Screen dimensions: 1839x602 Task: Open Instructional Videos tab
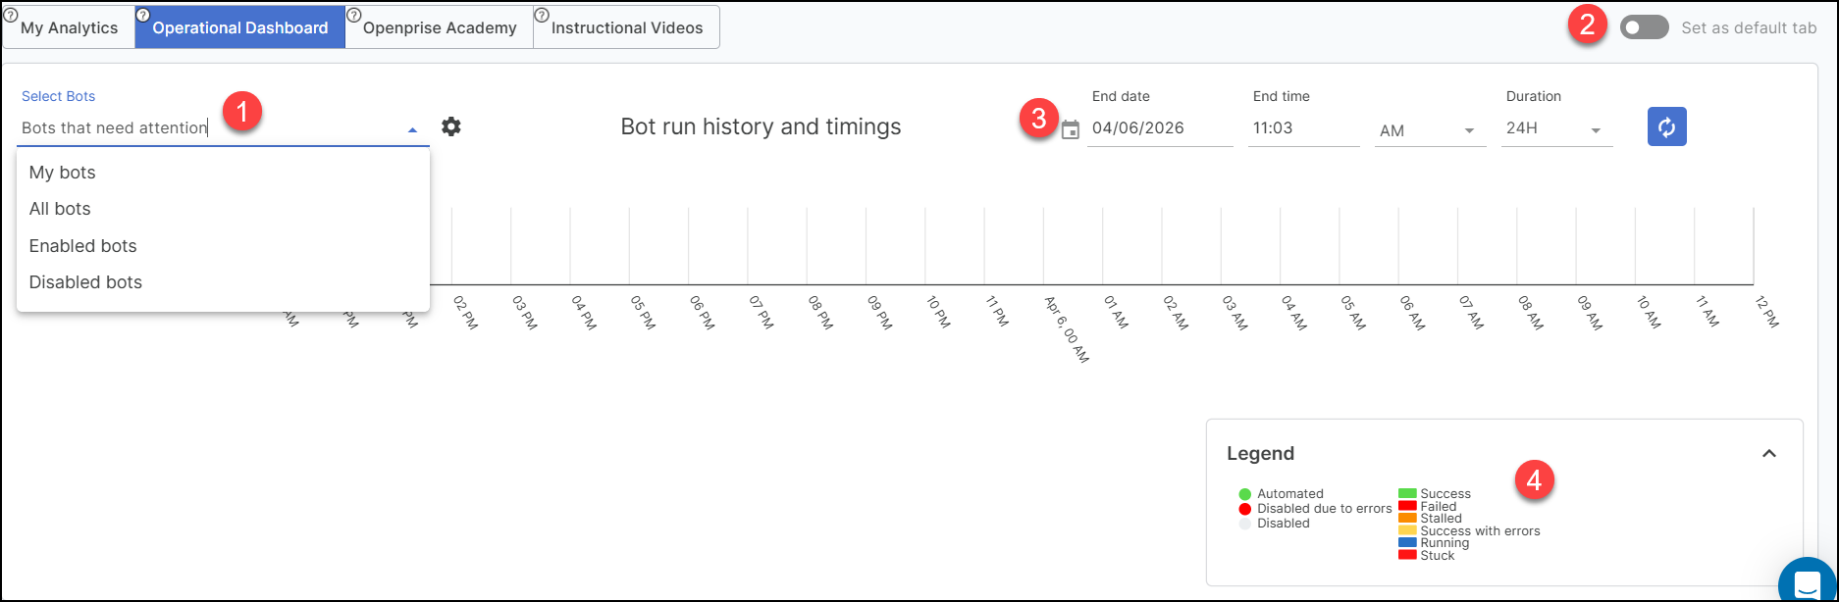627,27
